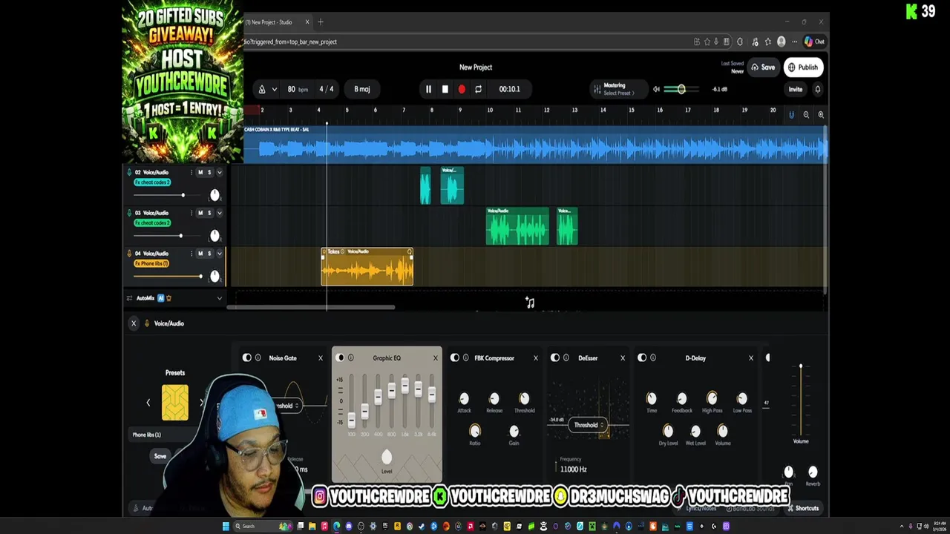Open the Shortcuts panel
The image size is (950, 534).
click(x=802, y=508)
